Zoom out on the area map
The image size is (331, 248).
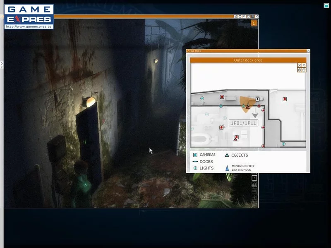(304, 70)
